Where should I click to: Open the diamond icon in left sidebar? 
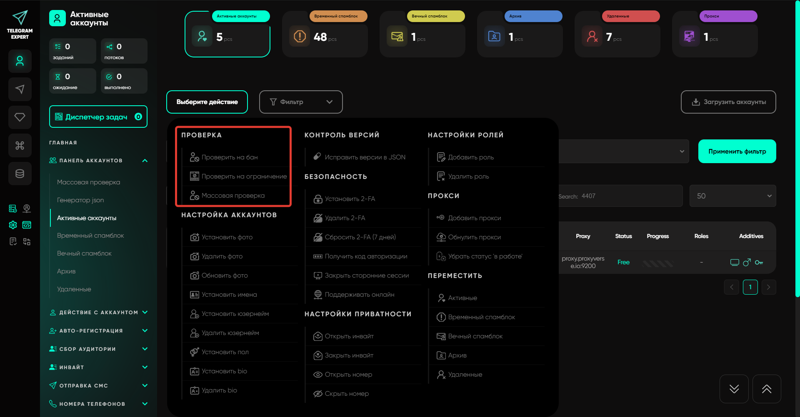[20, 117]
